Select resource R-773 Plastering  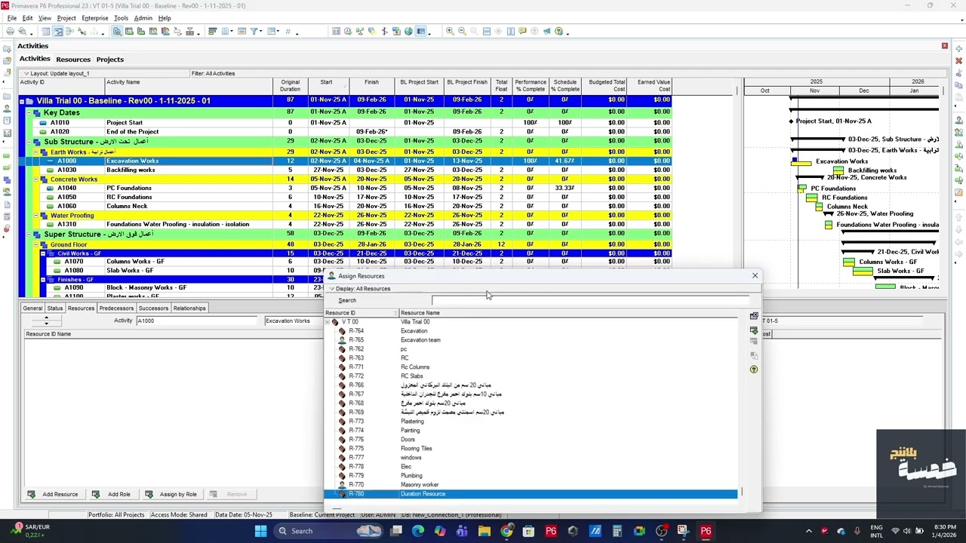click(x=531, y=422)
